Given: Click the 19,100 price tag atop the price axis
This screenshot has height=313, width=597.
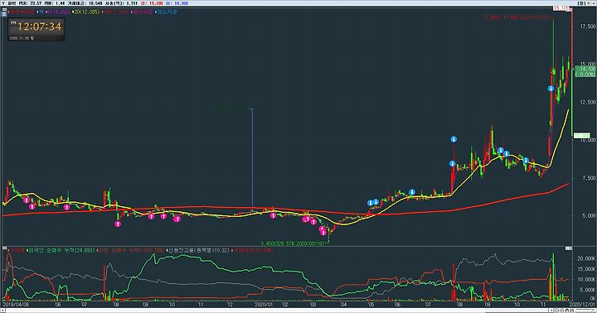Looking at the screenshot, I should coord(561,7).
